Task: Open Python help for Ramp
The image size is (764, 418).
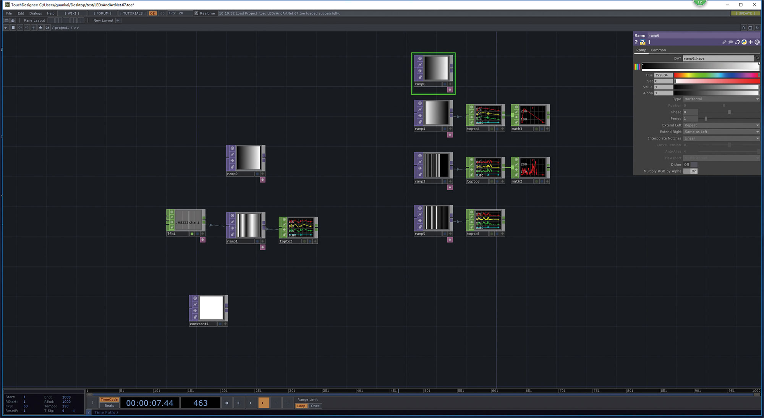Action: coord(643,42)
